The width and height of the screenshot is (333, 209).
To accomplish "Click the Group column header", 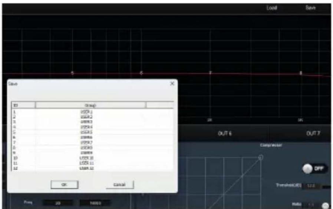I will click(91, 105).
